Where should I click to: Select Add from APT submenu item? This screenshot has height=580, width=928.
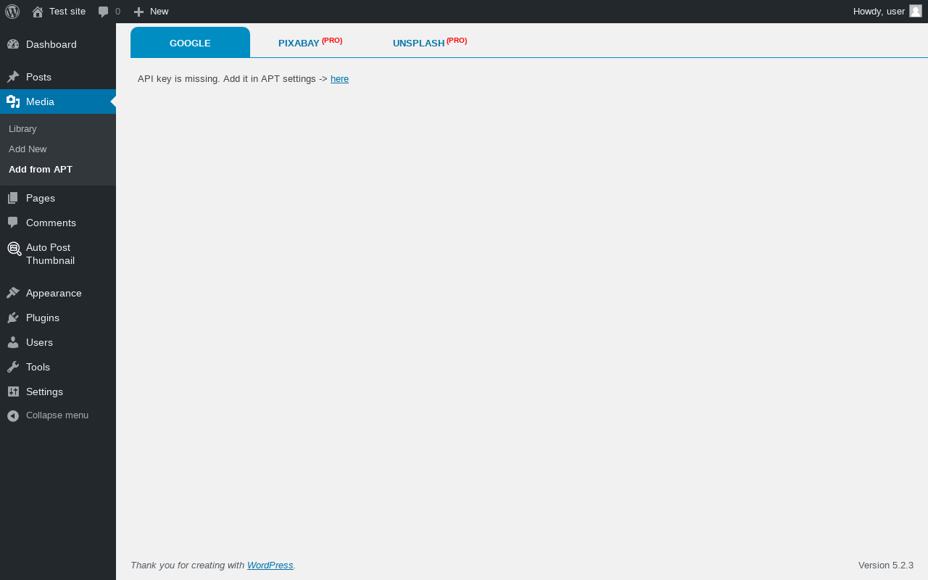pyautogui.click(x=41, y=169)
